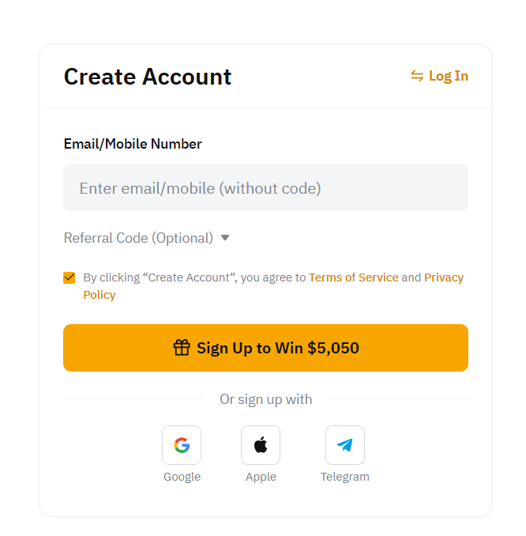The width and height of the screenshot is (526, 536).
Task: Click the Create Account heading
Action: [148, 77]
